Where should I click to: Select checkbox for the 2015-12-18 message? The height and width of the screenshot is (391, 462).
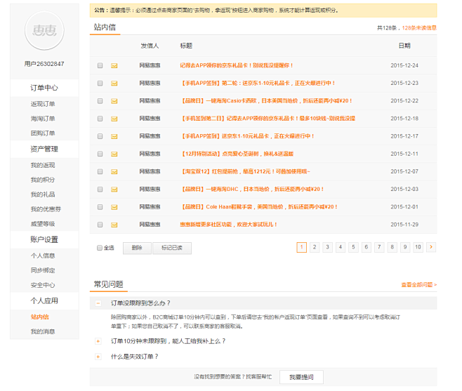pos(100,119)
